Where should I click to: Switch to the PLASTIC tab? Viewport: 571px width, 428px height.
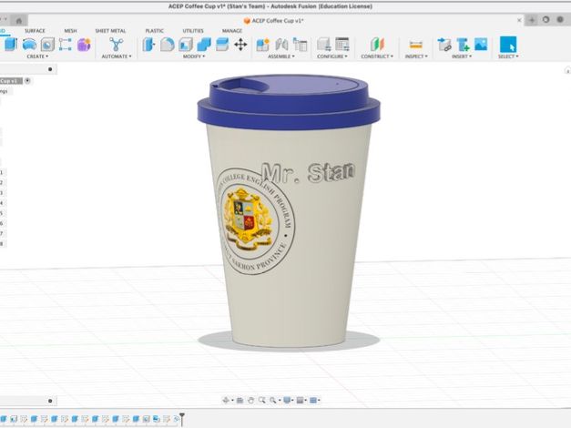tap(155, 31)
